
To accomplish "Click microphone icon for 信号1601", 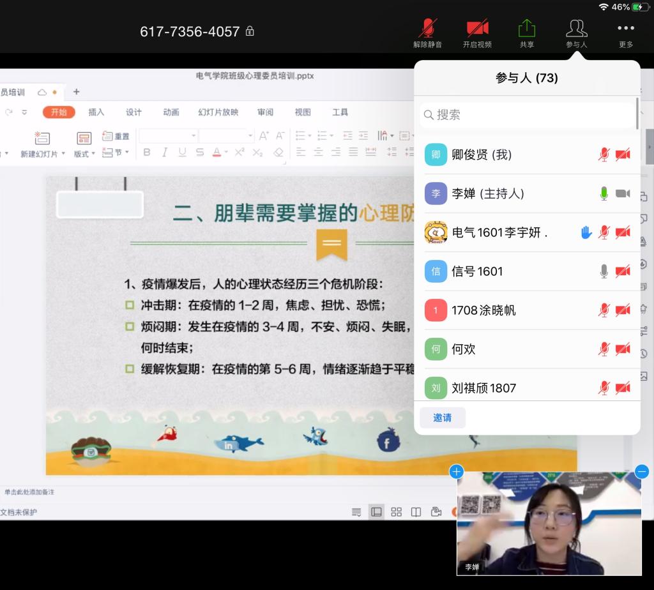I will [604, 271].
